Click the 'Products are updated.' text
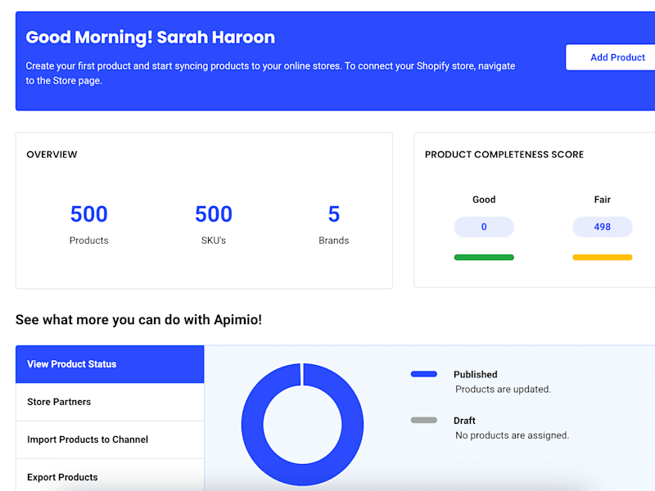The width and height of the screenshot is (655, 491). [503, 390]
